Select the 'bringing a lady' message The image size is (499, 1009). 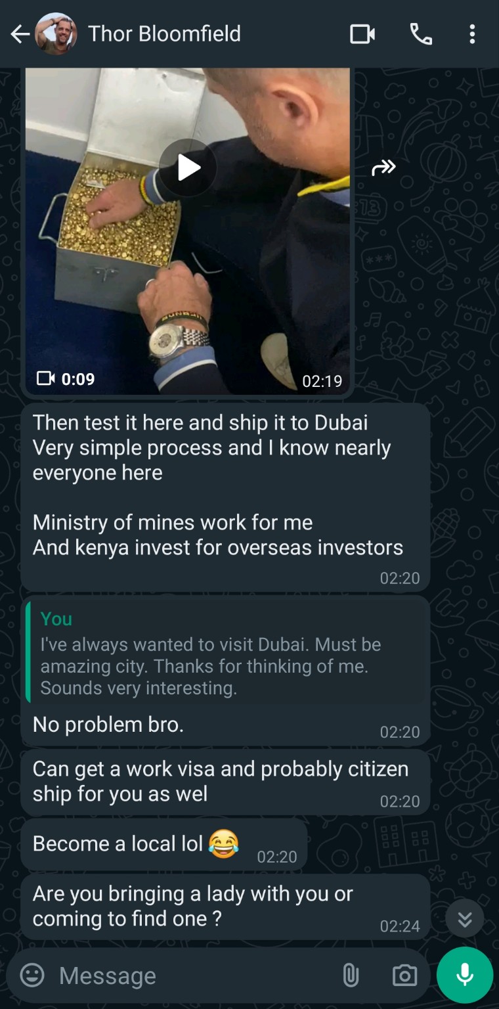click(225, 907)
